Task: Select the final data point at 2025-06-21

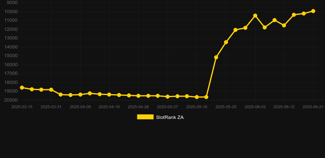Action: (x=313, y=11)
